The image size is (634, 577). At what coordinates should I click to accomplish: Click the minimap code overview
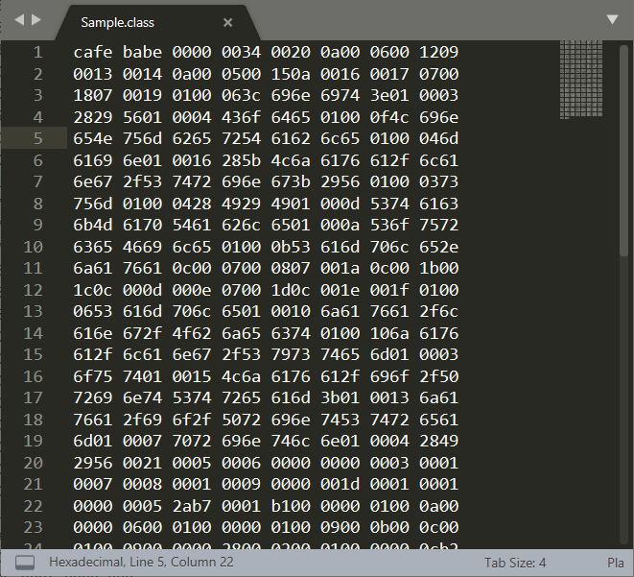581,80
